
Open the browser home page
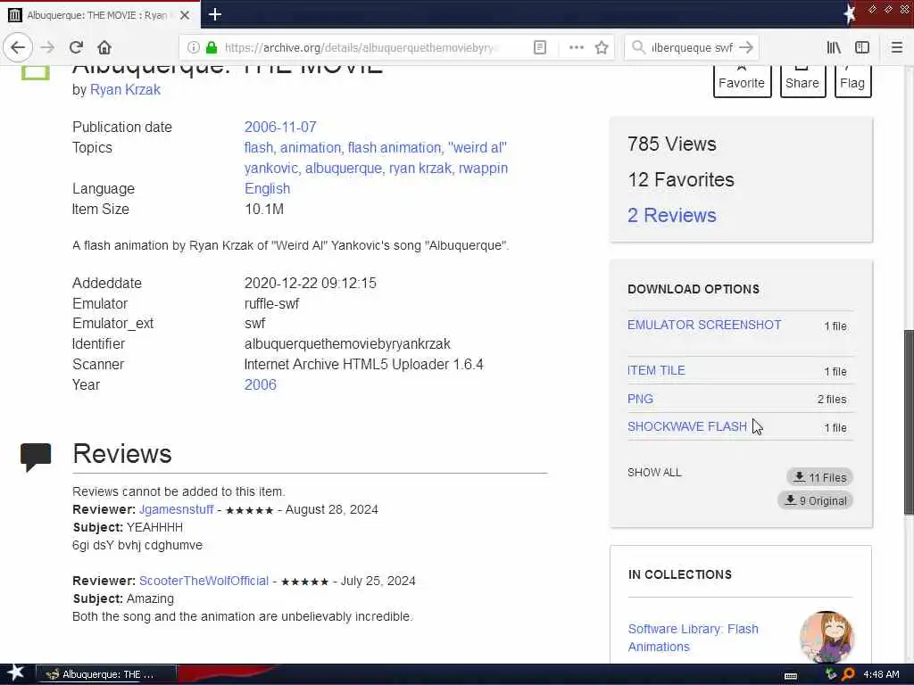point(104,47)
